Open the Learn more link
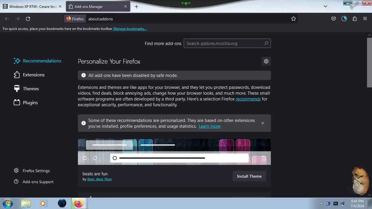 (210, 126)
